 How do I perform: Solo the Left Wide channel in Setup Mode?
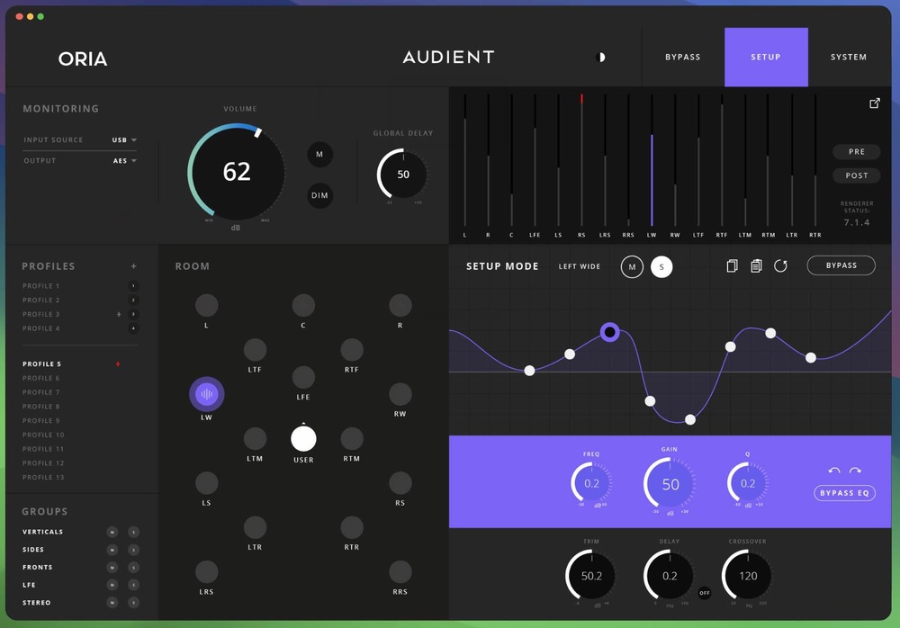661,267
